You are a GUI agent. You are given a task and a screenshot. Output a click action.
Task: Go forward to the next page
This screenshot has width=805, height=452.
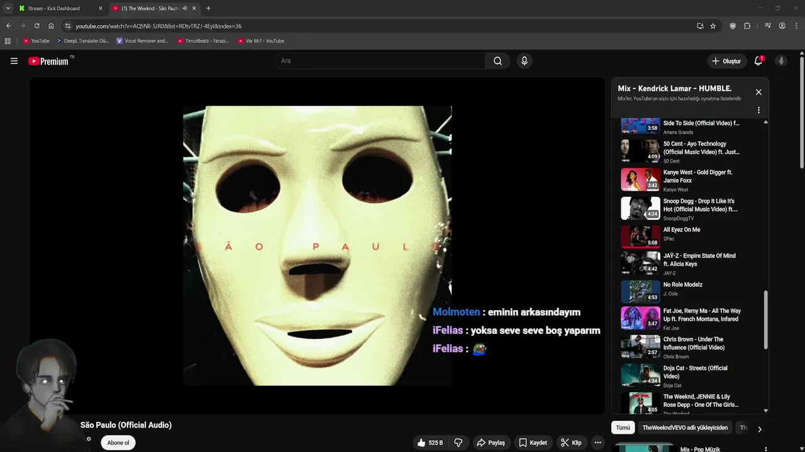[x=23, y=26]
